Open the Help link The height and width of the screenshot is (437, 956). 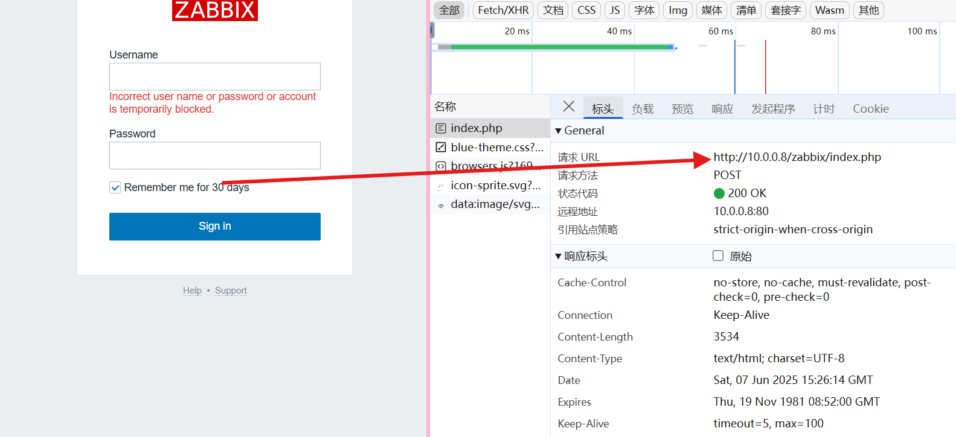click(x=193, y=291)
